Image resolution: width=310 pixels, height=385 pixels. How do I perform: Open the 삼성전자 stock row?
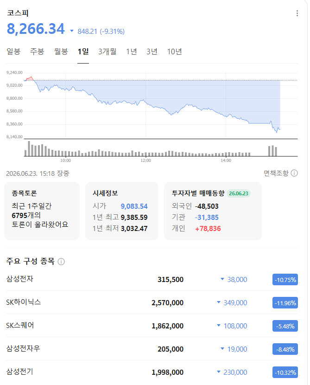pos(152,279)
